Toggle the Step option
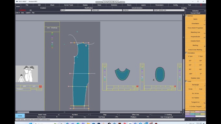The height and width of the screenshot is (124, 221). click(105, 115)
